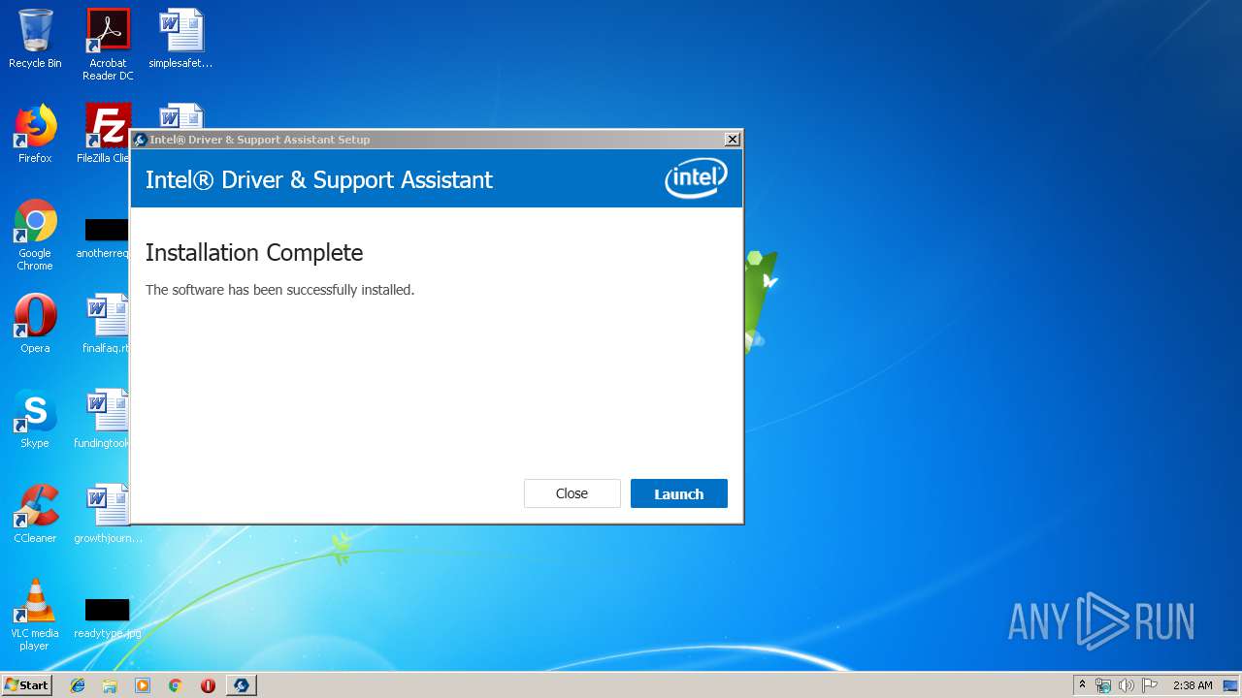This screenshot has width=1242, height=698.
Task: Open Windows Explorer from the taskbar
Action: click(x=110, y=685)
